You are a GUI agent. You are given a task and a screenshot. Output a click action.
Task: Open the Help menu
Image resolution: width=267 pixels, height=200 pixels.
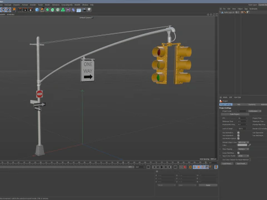click(92, 5)
